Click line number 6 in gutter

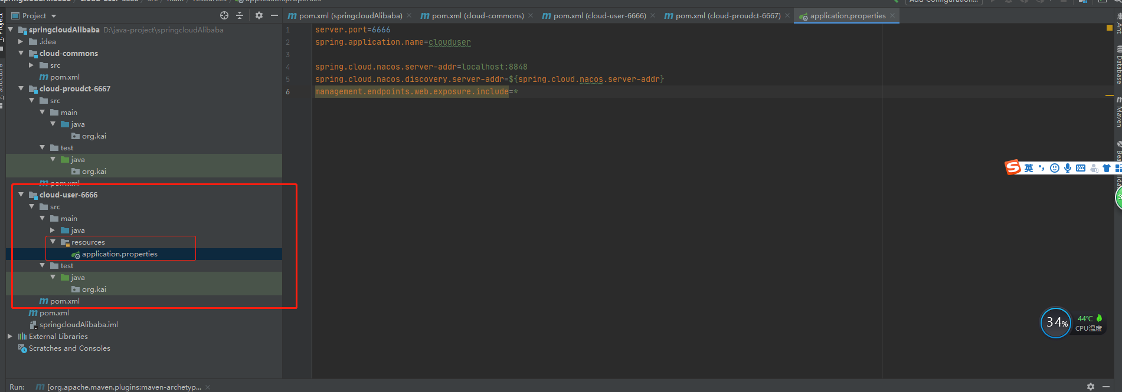pos(288,92)
